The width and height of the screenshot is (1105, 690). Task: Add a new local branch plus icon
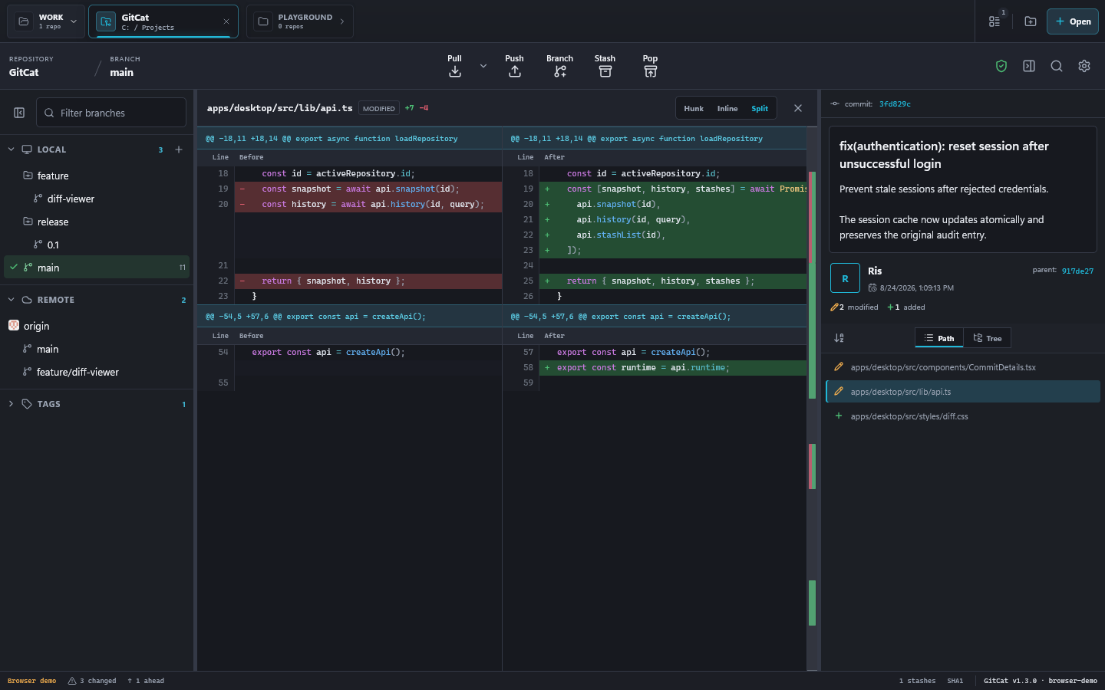pos(179,149)
